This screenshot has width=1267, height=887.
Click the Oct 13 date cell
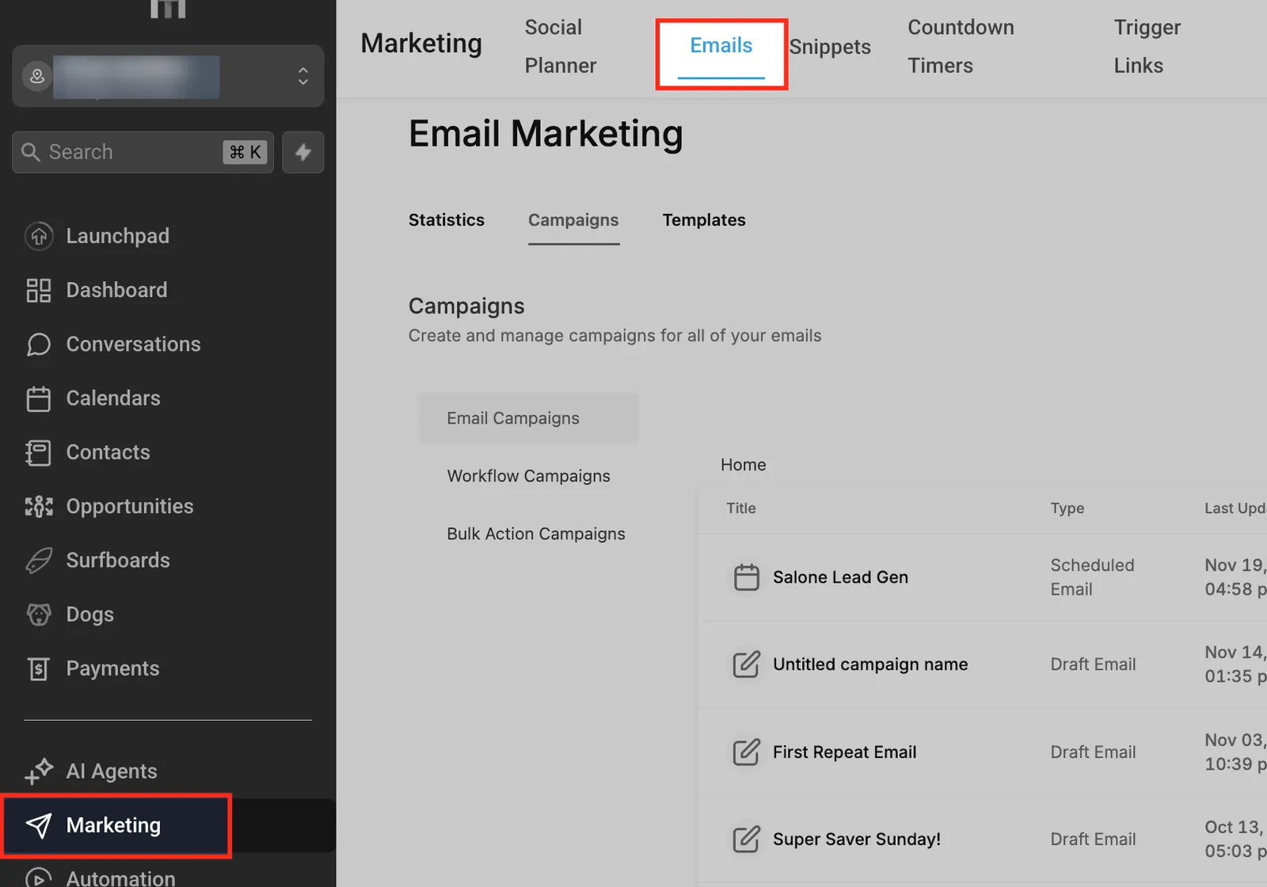pos(1235,839)
